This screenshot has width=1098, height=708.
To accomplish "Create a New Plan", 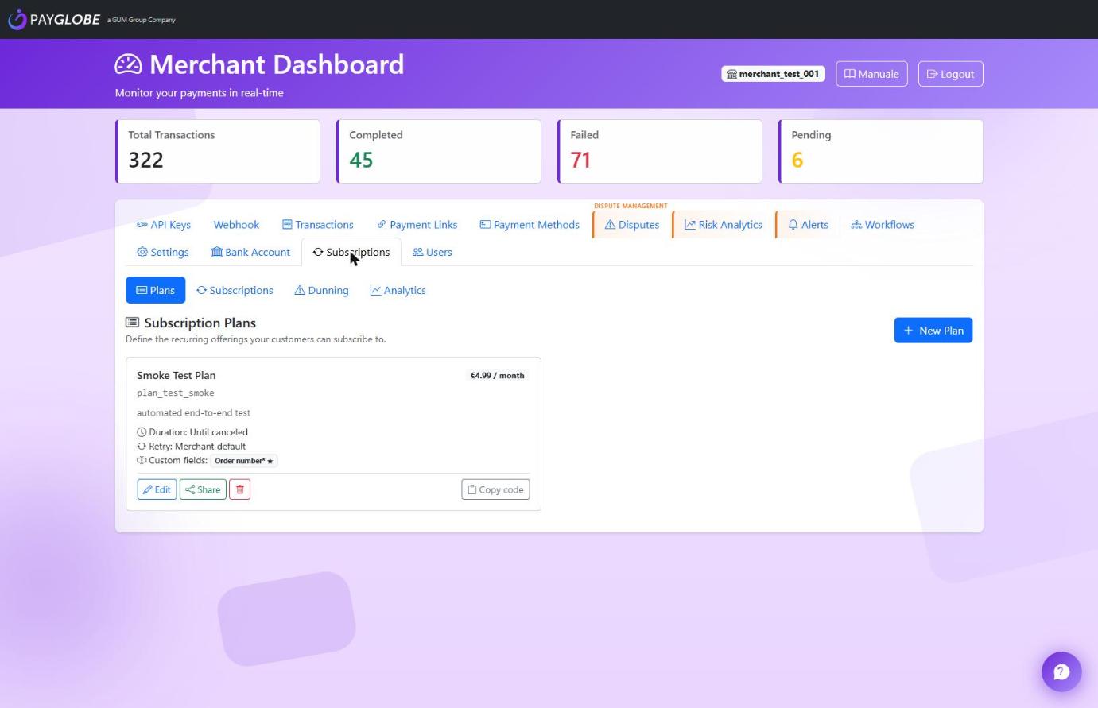I will [933, 331].
